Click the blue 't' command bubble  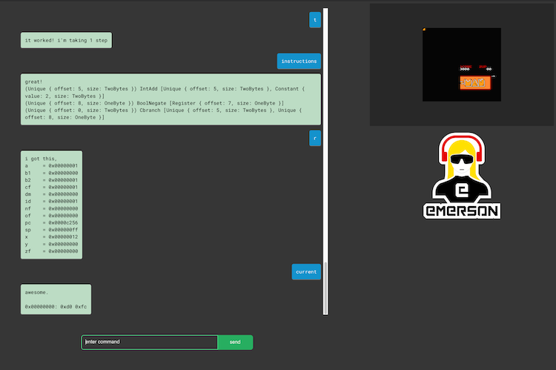[x=315, y=20]
